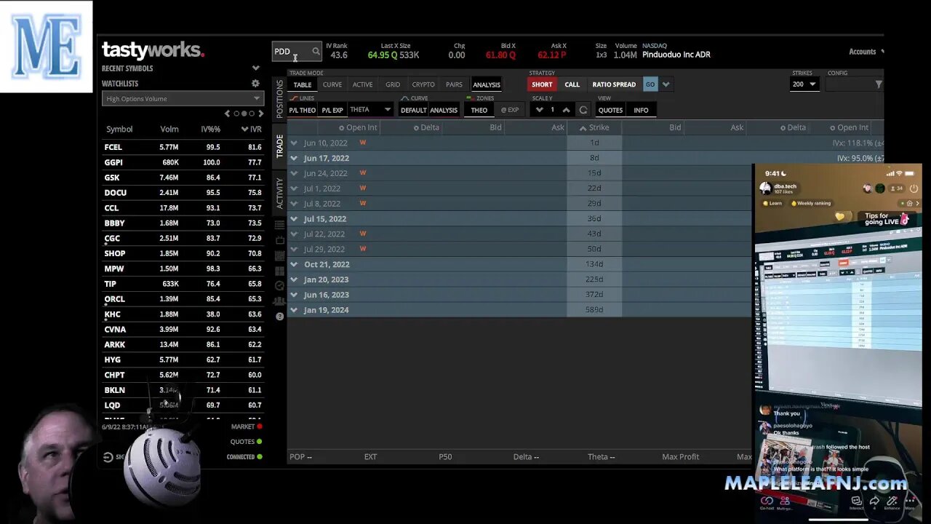Open the follow traders people icon

point(280,301)
